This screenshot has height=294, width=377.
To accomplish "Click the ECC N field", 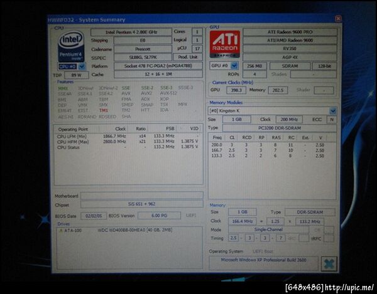I will (332, 120).
